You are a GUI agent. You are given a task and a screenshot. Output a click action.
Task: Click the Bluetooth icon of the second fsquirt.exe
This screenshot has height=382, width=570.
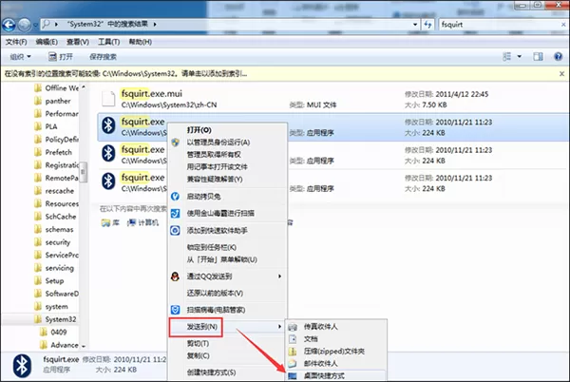coord(108,153)
